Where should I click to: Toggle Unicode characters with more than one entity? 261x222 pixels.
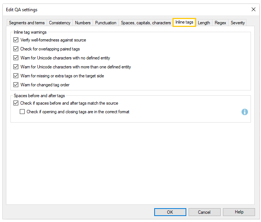click(x=16, y=67)
